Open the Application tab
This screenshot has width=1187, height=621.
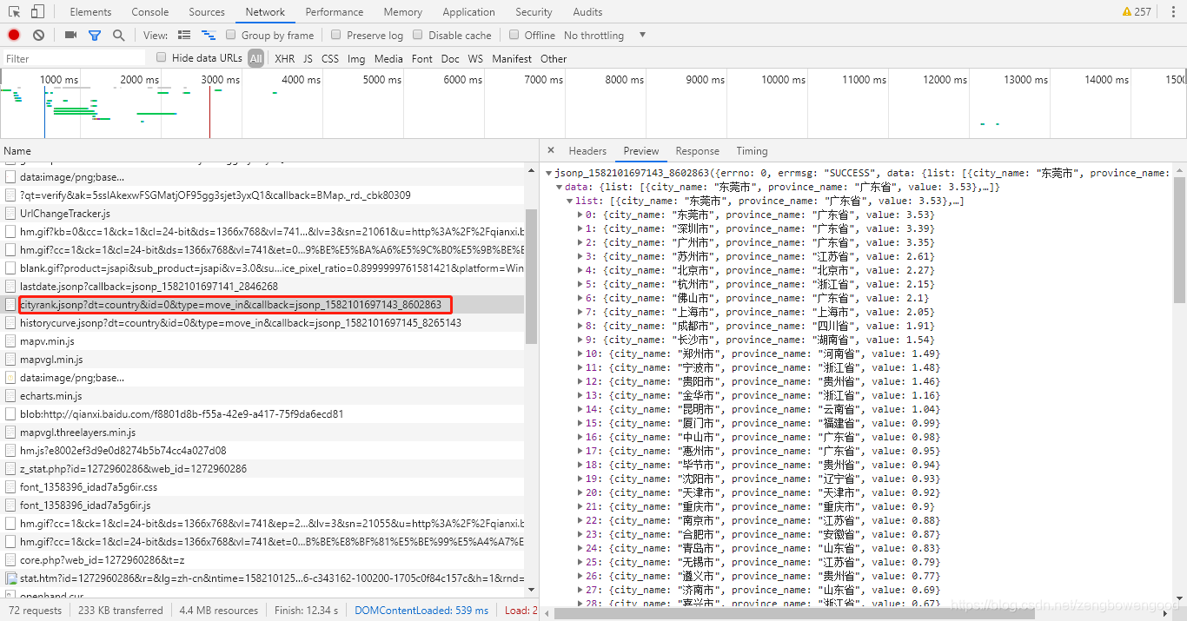(x=468, y=12)
